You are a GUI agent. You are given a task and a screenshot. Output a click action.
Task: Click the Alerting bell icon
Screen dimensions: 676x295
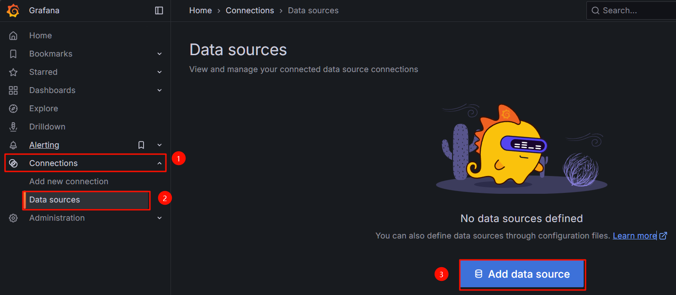coord(13,145)
